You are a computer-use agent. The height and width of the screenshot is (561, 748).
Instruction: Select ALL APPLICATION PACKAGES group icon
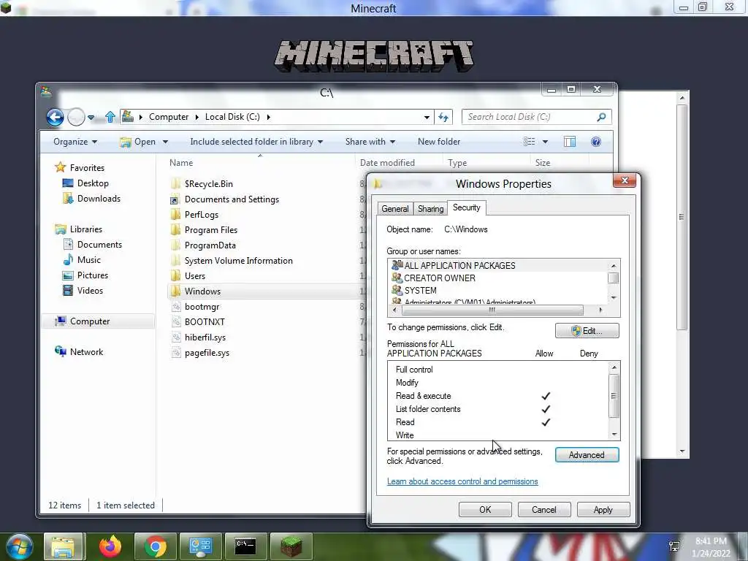tap(397, 264)
